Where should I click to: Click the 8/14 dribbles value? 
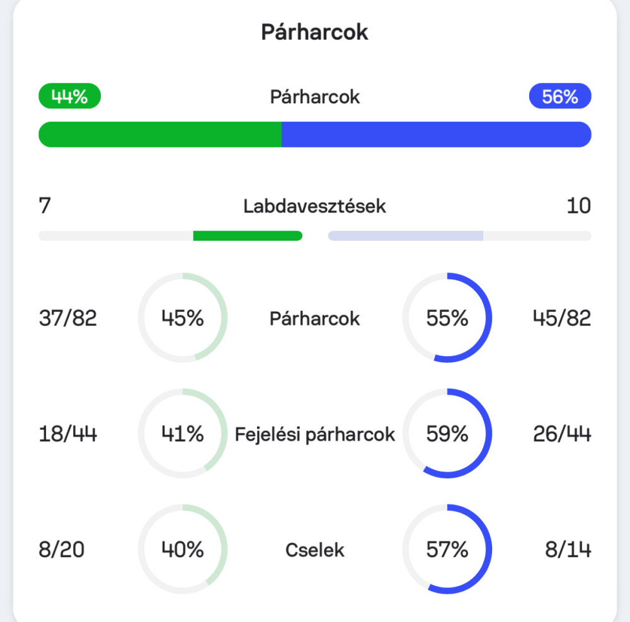[568, 550]
